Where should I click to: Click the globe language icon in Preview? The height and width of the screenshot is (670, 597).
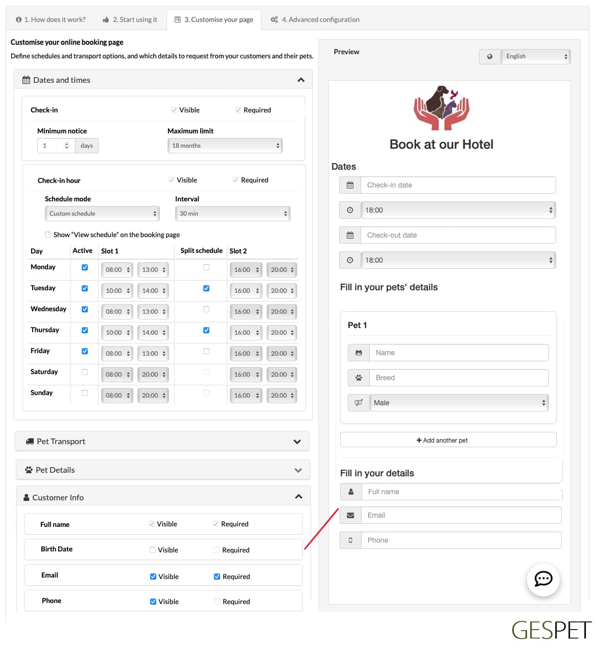click(x=490, y=57)
